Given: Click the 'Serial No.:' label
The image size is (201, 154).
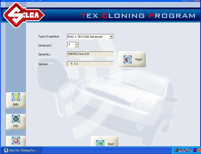Looking at the screenshot, I should click(x=45, y=54).
